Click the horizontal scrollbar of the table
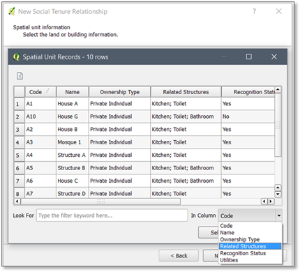The height and width of the screenshot is (272, 300). [x=100, y=202]
